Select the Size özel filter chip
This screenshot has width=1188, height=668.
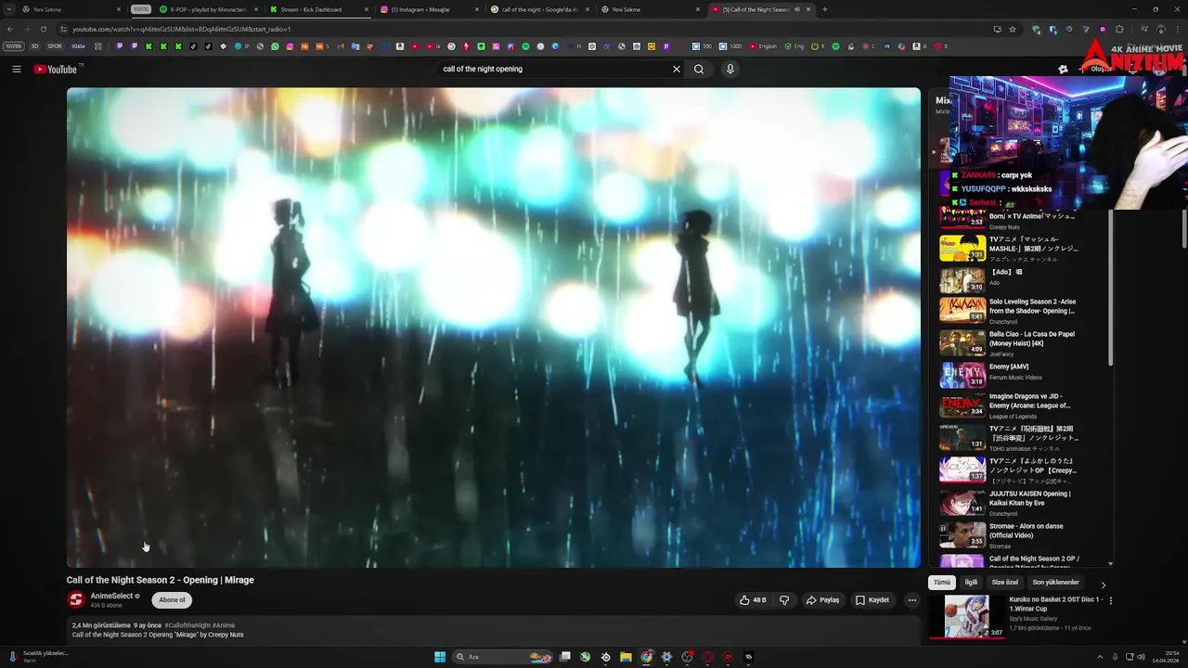[x=1005, y=583]
